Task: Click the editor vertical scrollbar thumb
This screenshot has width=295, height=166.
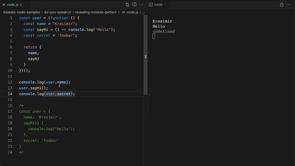Action: tap(146, 55)
